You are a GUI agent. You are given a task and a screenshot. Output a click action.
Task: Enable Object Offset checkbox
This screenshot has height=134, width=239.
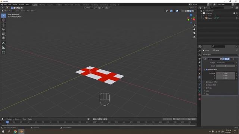click(x=207, y=85)
